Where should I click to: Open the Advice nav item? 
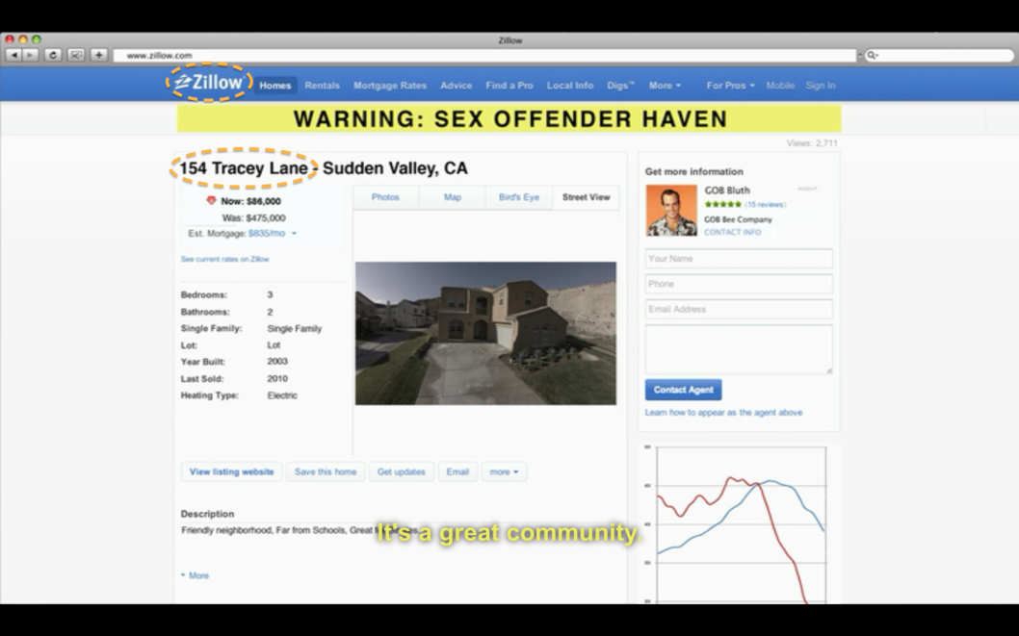(x=457, y=86)
